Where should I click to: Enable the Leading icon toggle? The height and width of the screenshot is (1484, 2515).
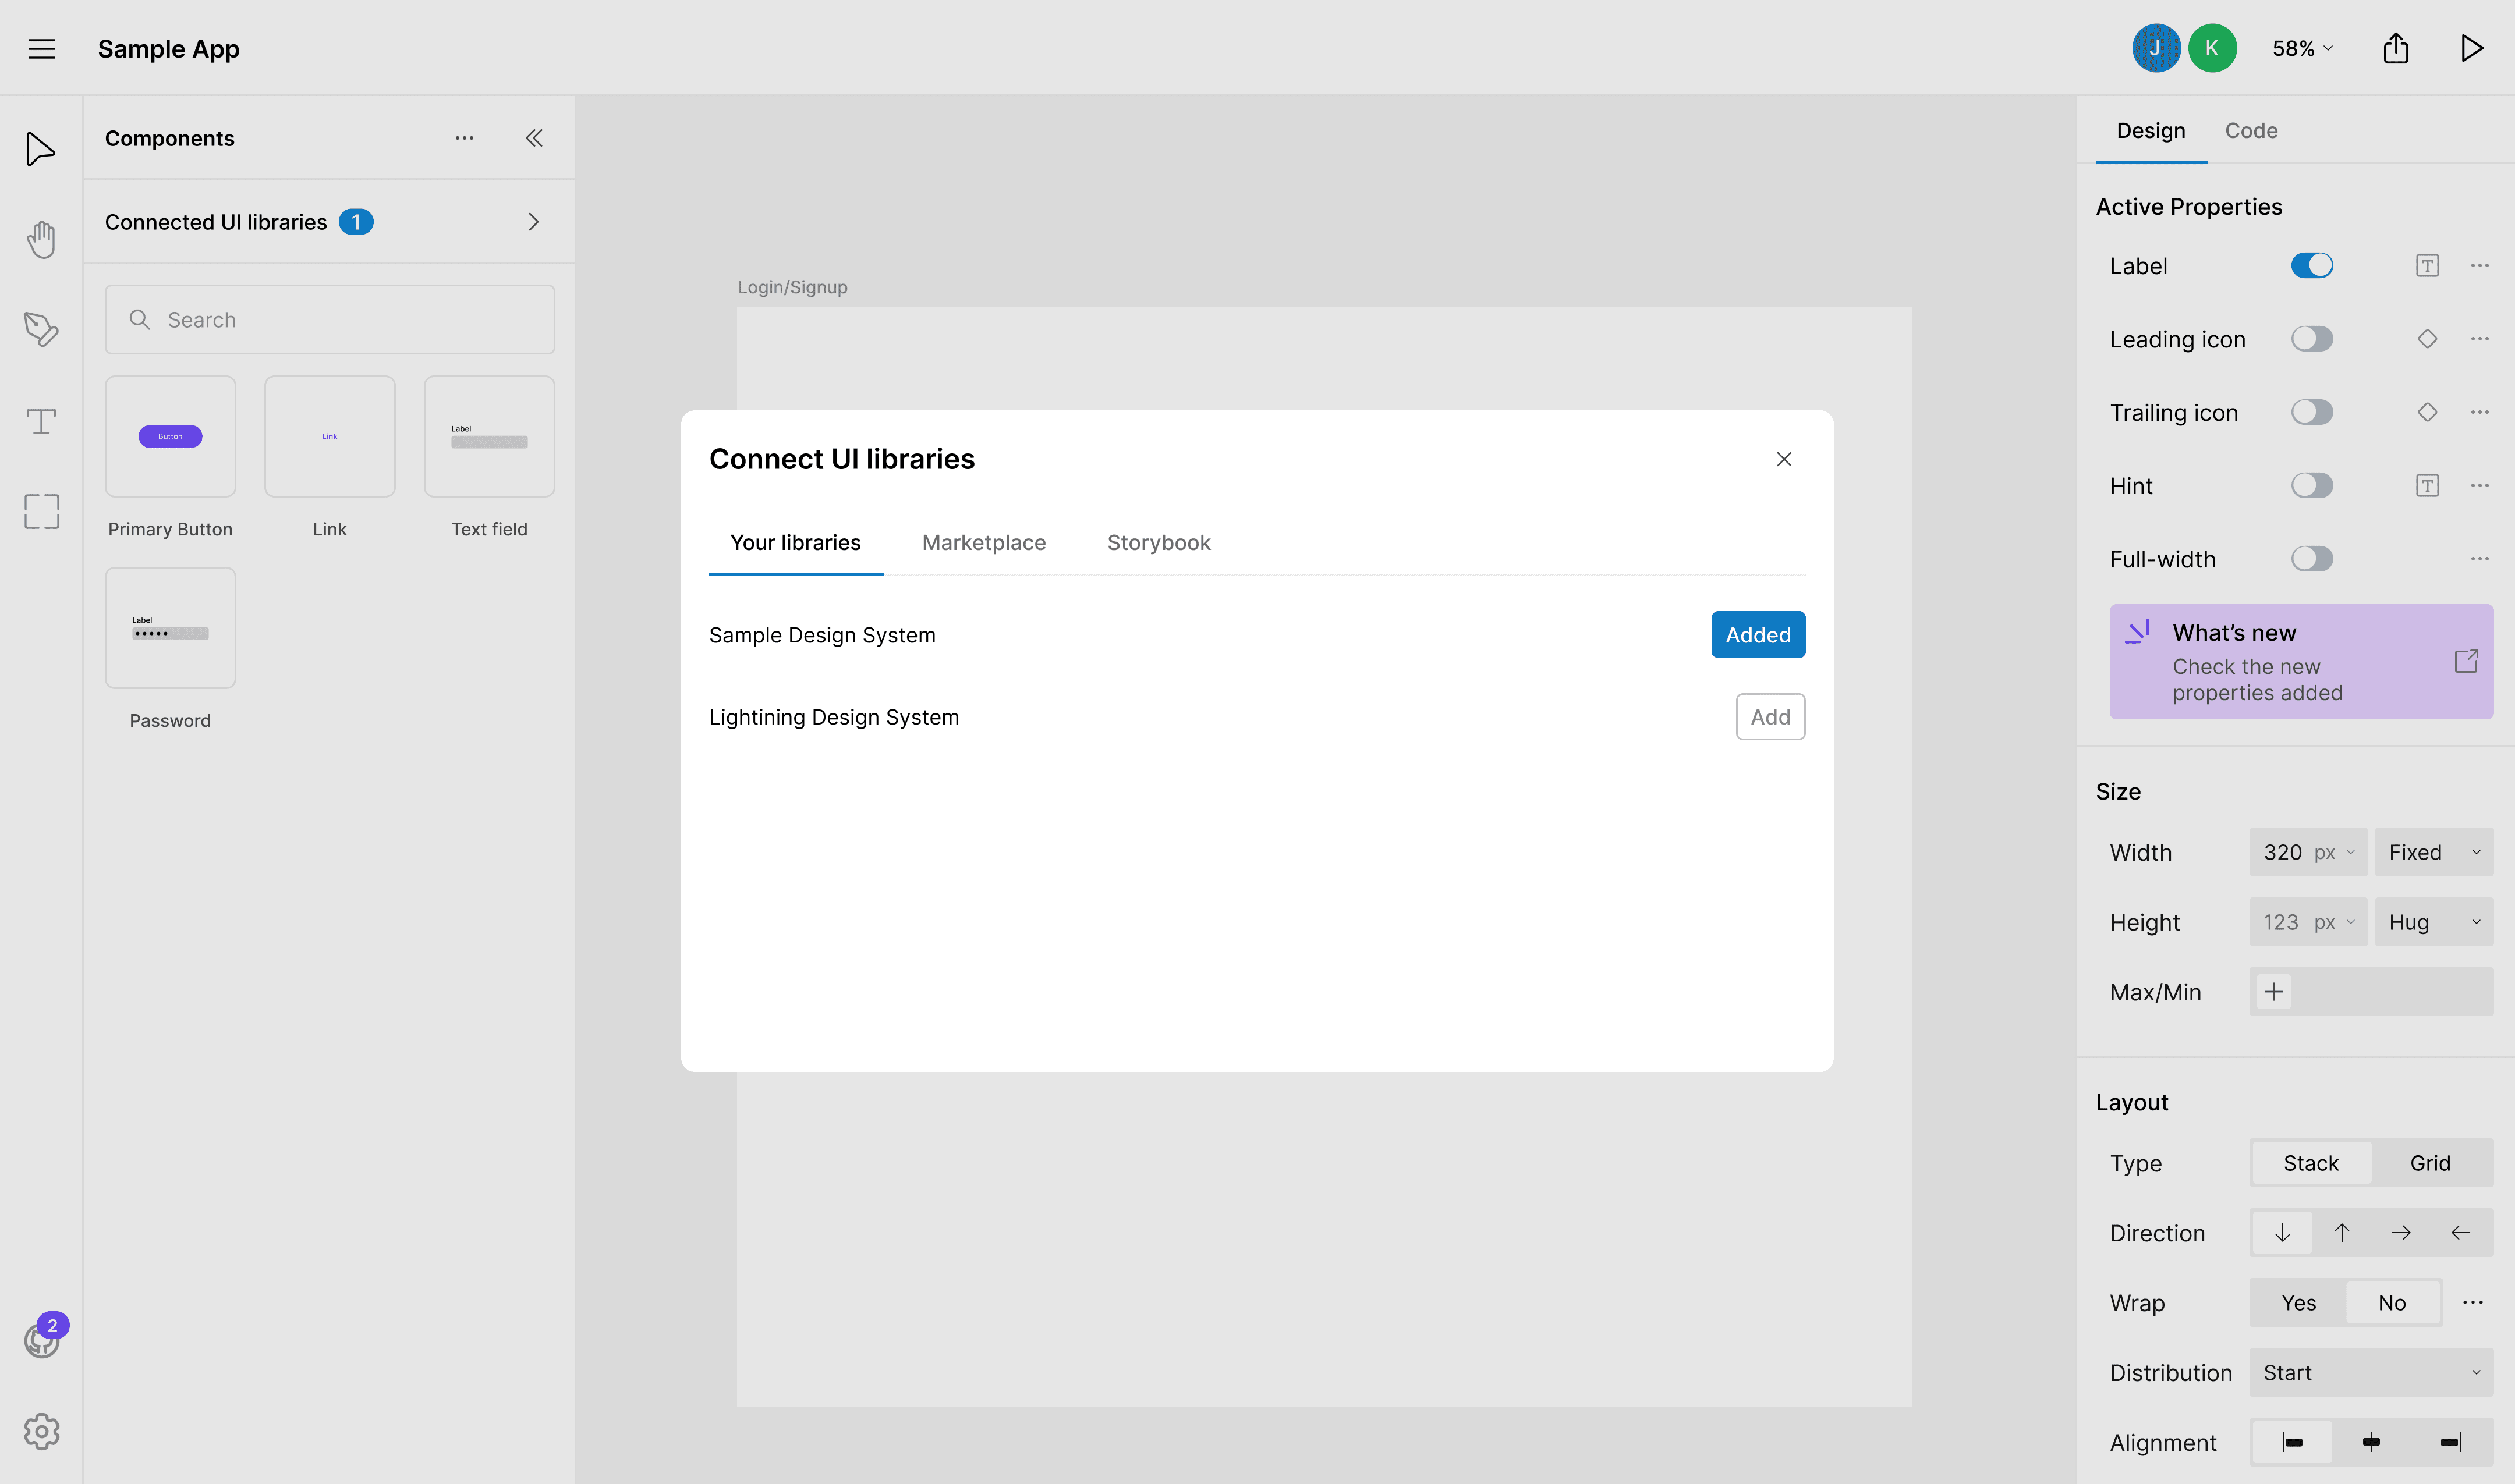pos(2311,339)
